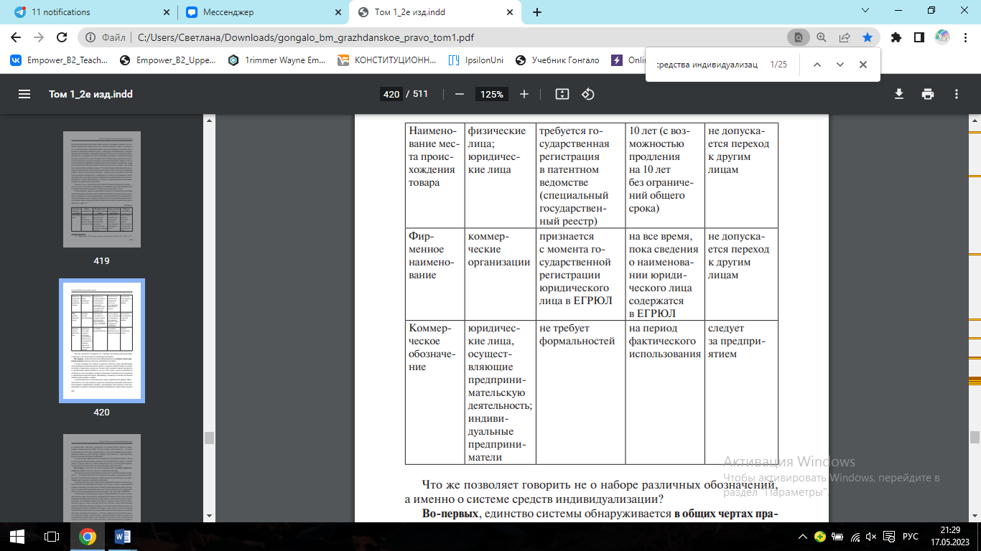
Task: Open the battery status tray icon
Action: (837, 536)
